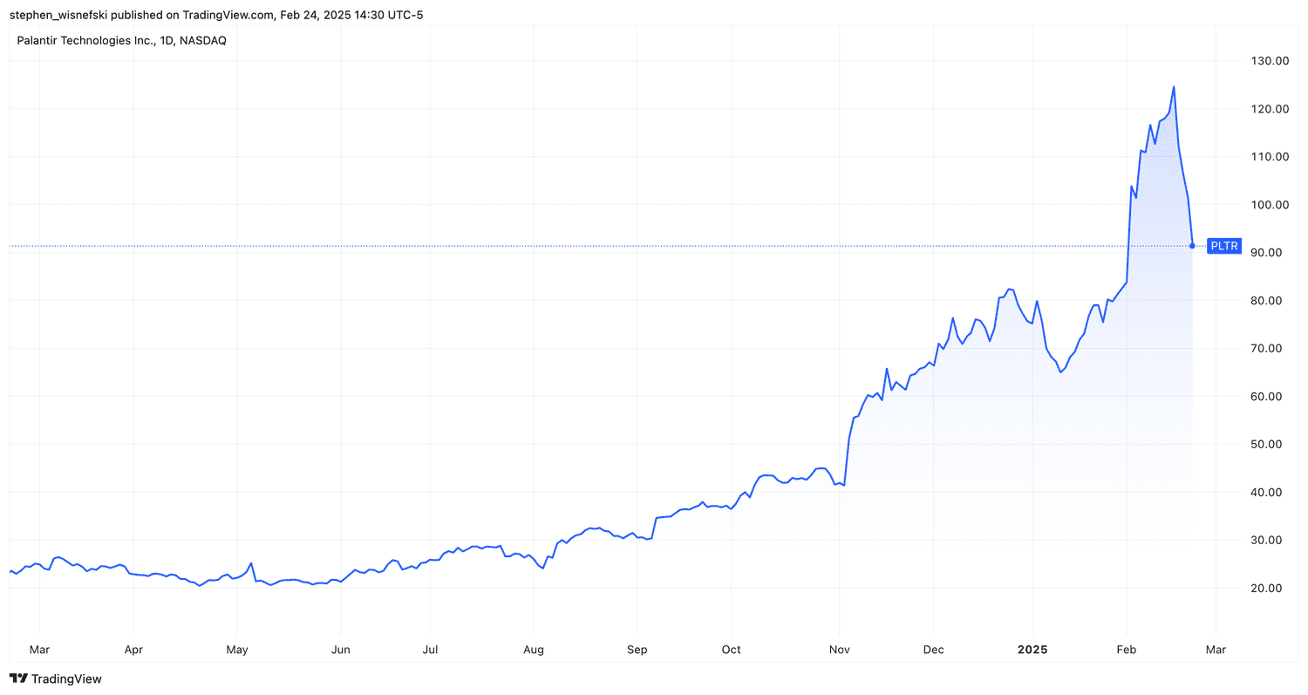The height and width of the screenshot is (695, 1308).
Task: Click the bold 2025 label on time axis
Action: tap(1032, 650)
